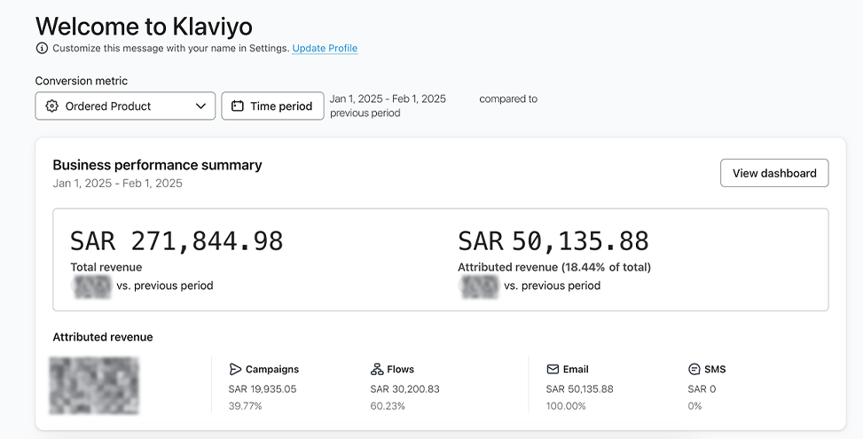Click the calendar icon in Time period
Image resolution: width=863 pixels, height=439 pixels.
[x=237, y=106]
